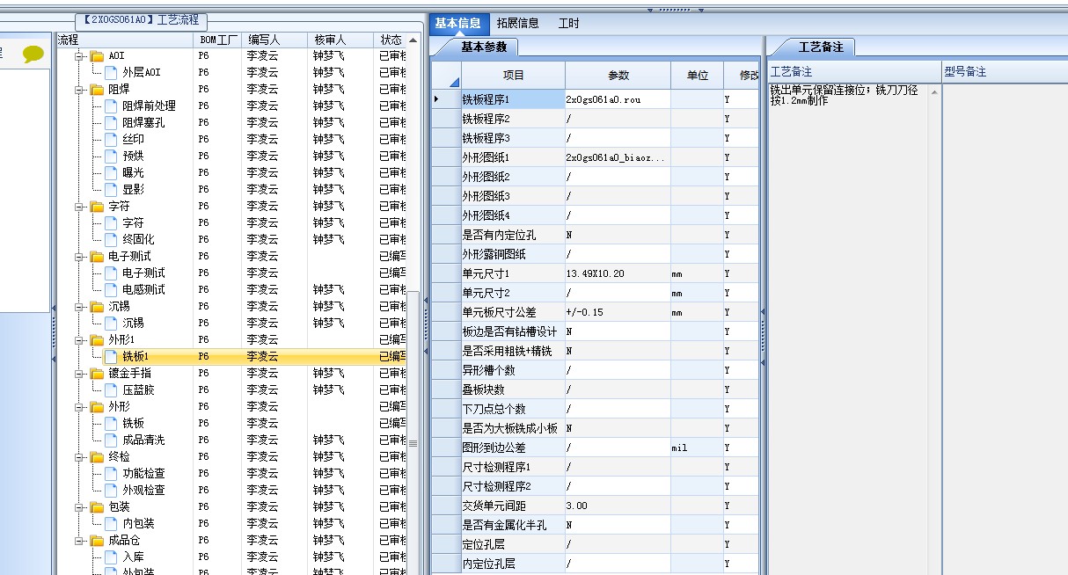Viewport: 1068px width, 575px height.
Task: Collapse the 电子测试 folder node
Action: point(79,256)
